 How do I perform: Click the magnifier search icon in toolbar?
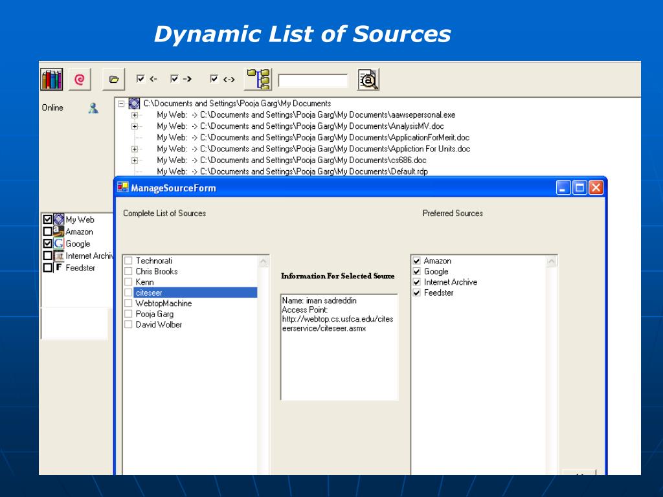click(368, 80)
